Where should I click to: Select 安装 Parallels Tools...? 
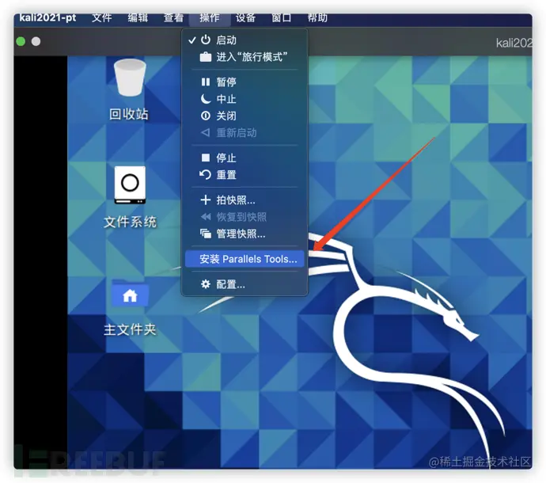click(x=245, y=259)
